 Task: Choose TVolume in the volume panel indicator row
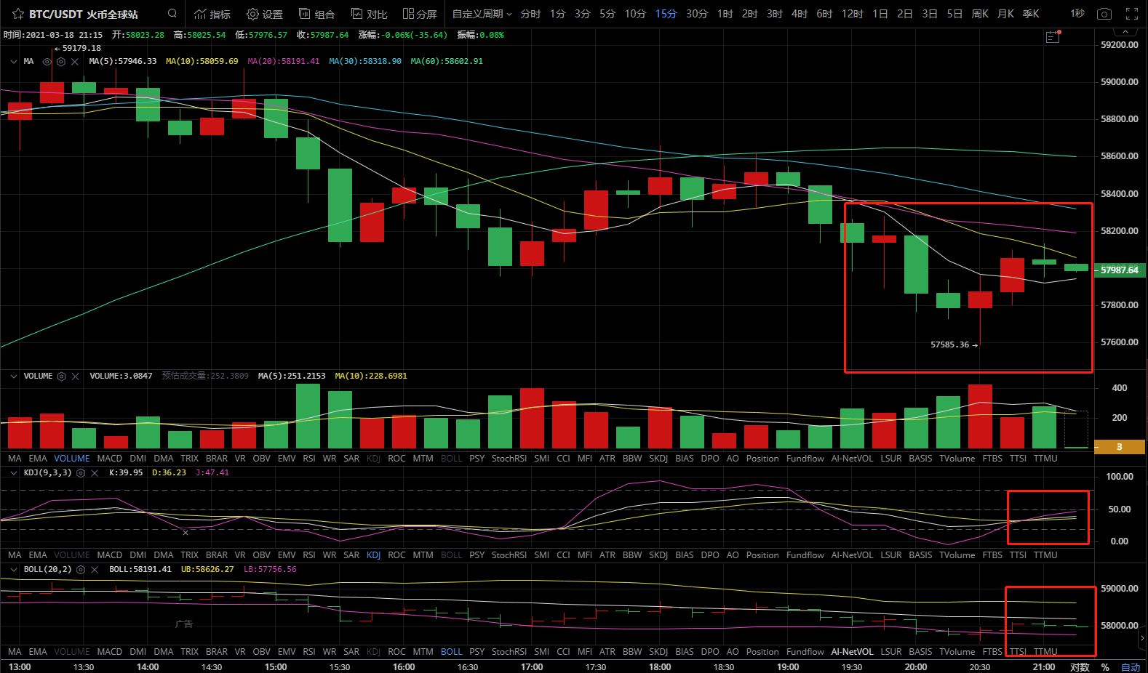[957, 459]
